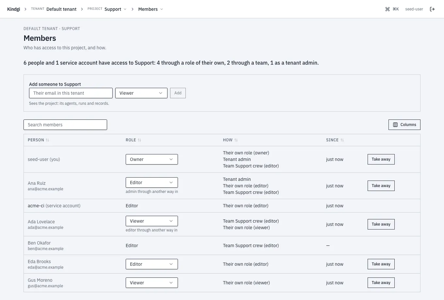Click Gus Moreno's 'Their own role (viewer)' entry
Image resolution: width=444 pixels, height=300 pixels.
(246, 283)
